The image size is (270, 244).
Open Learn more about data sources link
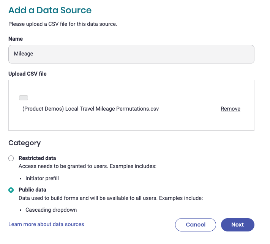(46, 224)
